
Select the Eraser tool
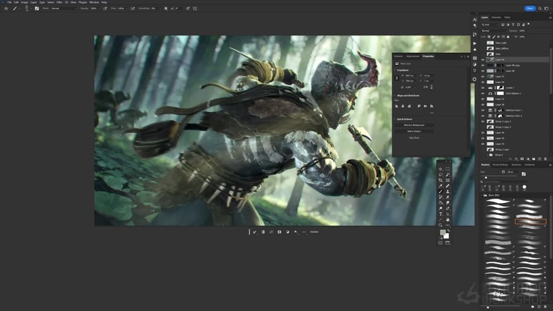(x=447, y=197)
